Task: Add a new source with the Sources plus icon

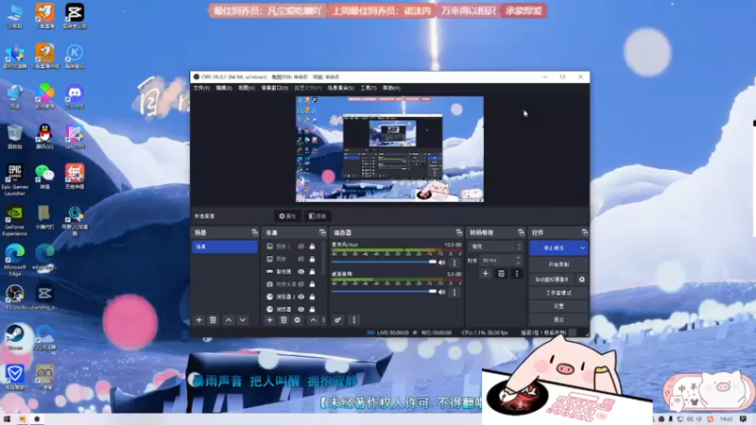Action: coord(269,320)
